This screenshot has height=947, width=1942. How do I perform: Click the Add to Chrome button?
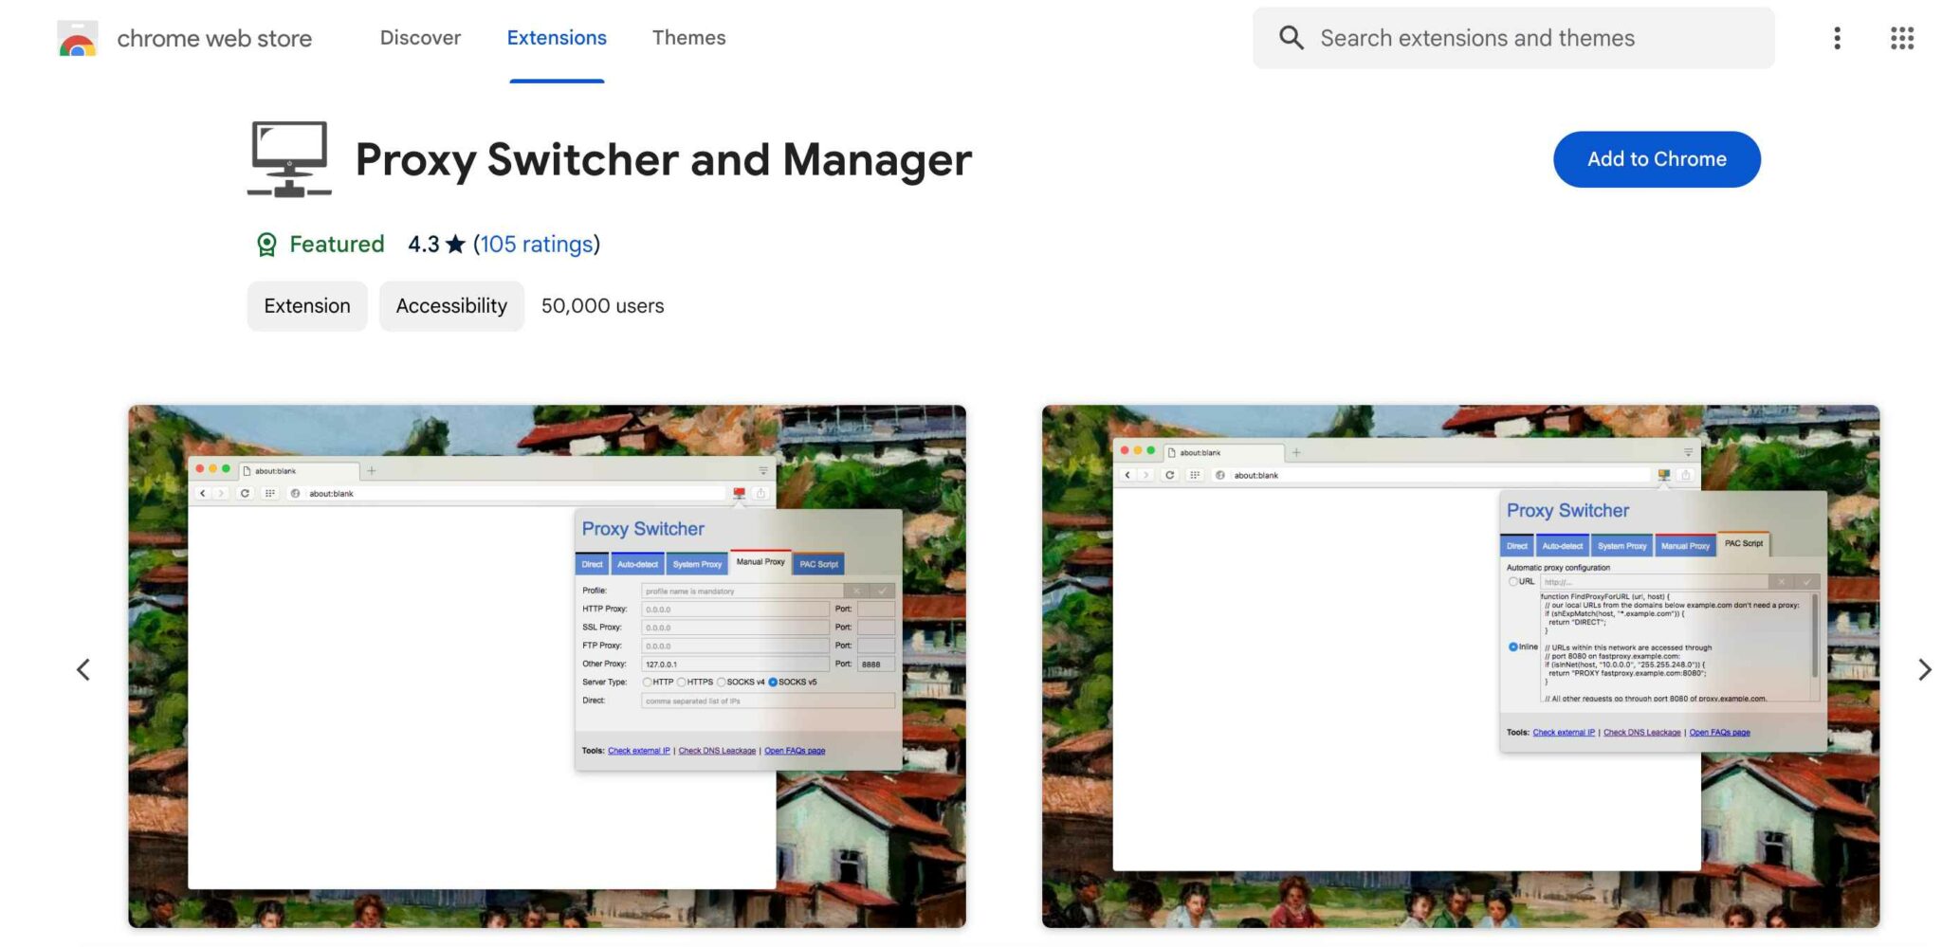pos(1656,158)
